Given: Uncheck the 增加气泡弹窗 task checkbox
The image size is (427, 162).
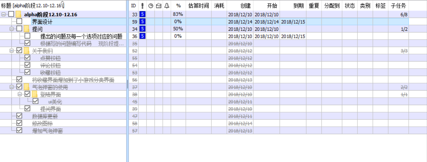Looking at the screenshot, I should tap(19, 130).
